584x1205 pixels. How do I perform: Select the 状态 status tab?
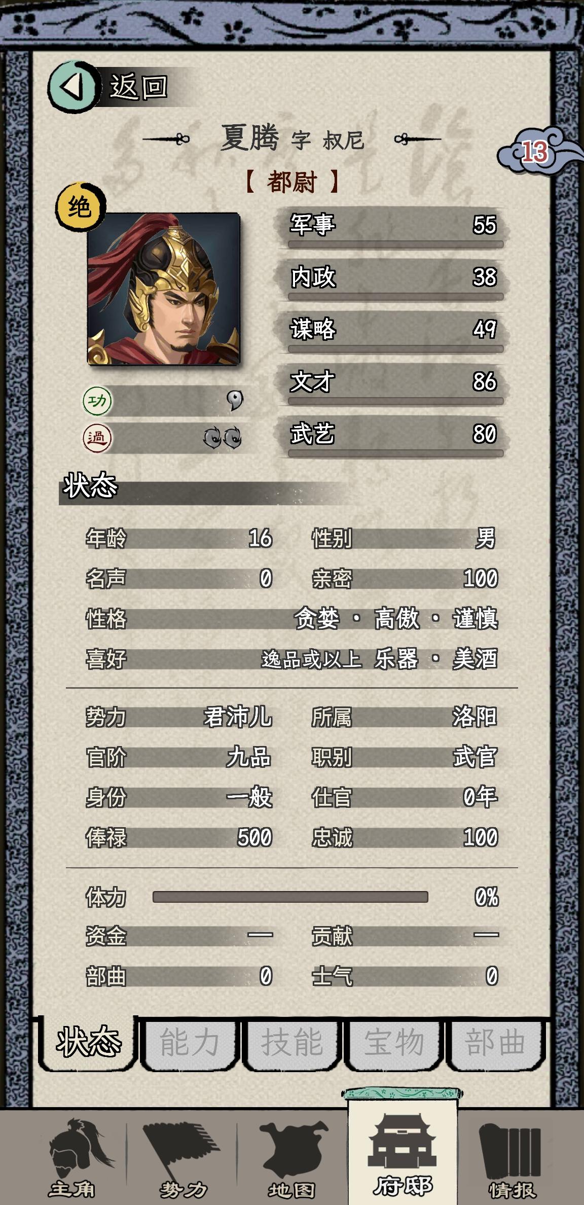[x=89, y=1043]
